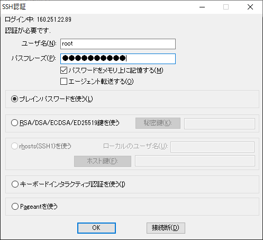Enable エージェント転送する checkbox
Viewport: 263px width, 240px height.
point(64,82)
